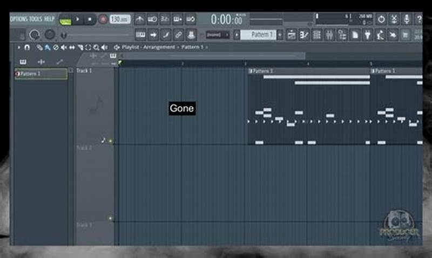
Task: Show pattern clips in the picker
Action: pyautogui.click(x=23, y=62)
